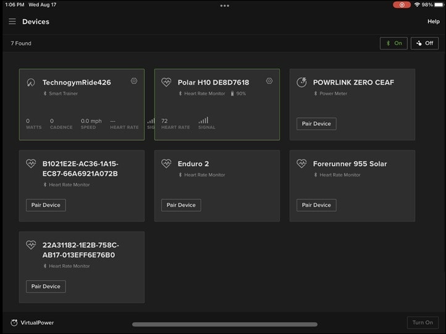Turn On VirtualPower
Image resolution: width=446 pixels, height=334 pixels.
[423, 323]
